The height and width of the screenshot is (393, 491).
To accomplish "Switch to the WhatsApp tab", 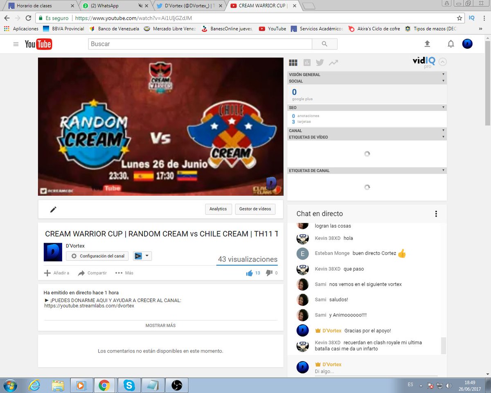I will pos(115,6).
